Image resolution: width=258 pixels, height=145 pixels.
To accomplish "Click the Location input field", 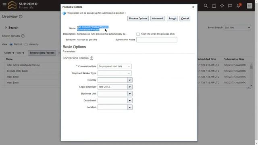I will coord(112,107).
